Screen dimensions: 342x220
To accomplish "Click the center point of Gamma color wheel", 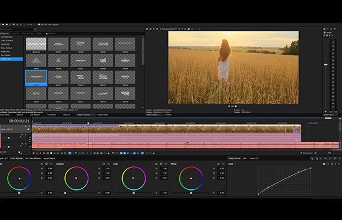I will pos(76,178).
